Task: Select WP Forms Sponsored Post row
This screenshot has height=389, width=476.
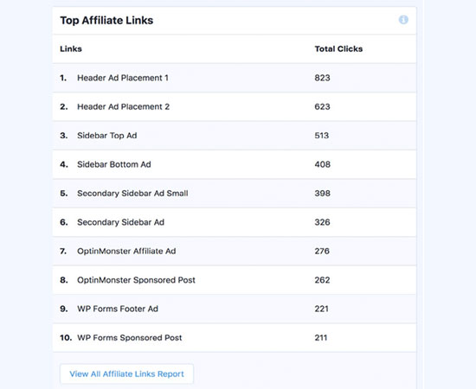Action: pos(234,338)
